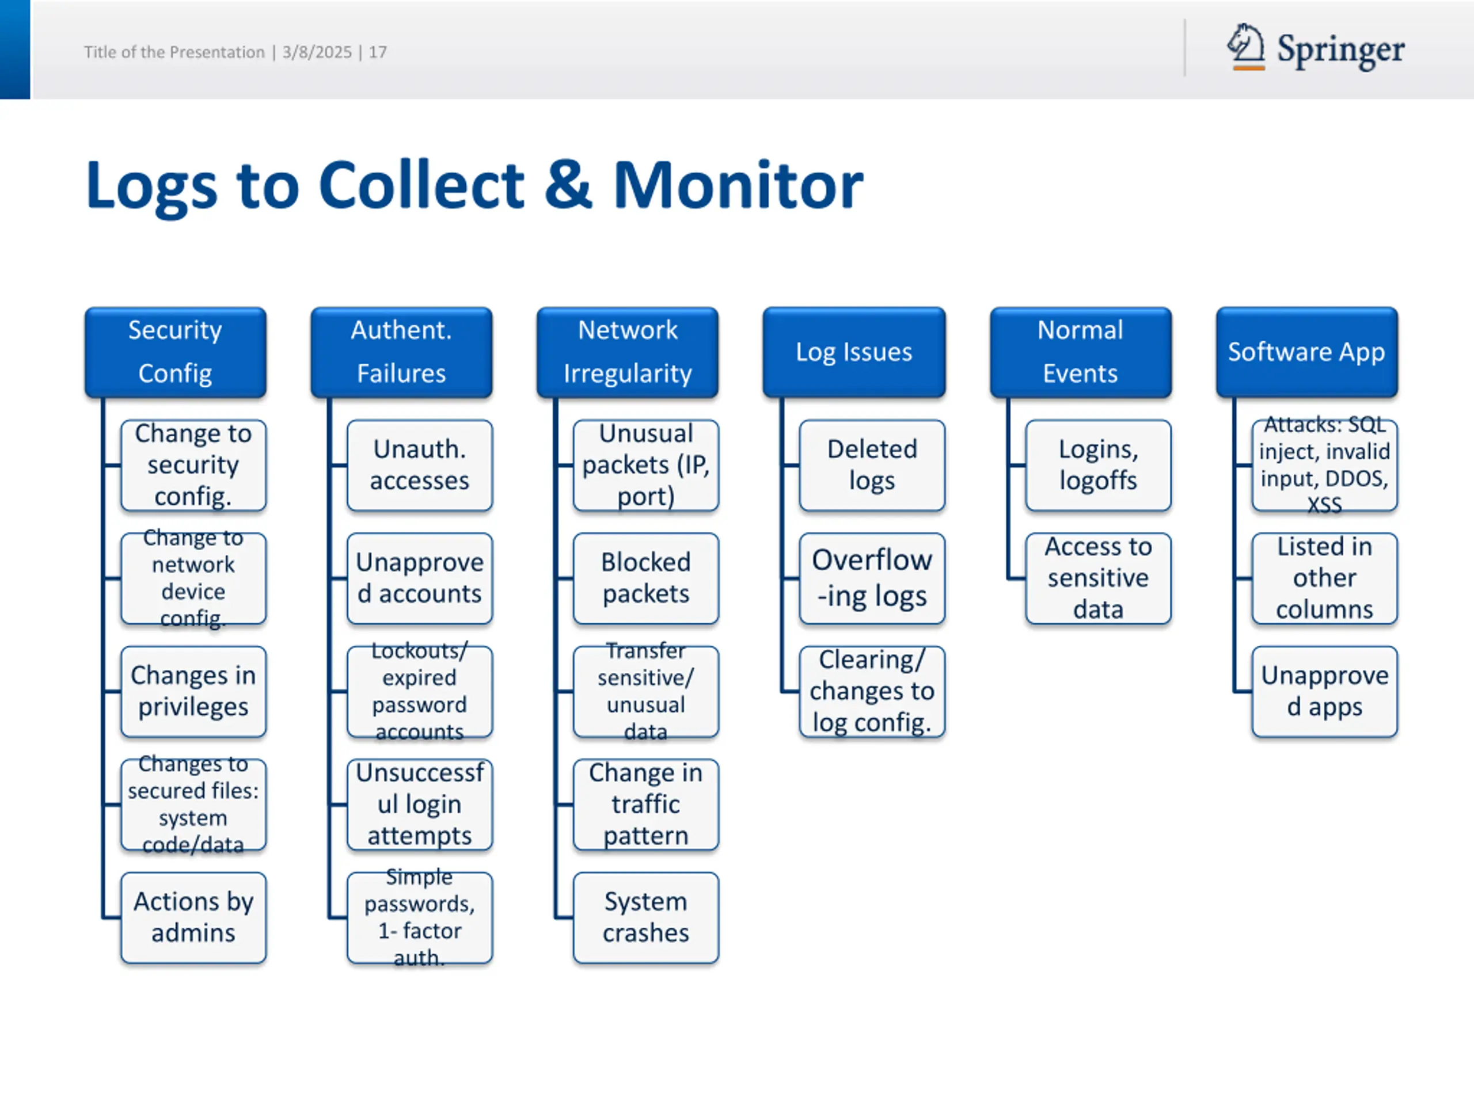
Task: Click the slide title 'Logs to Collect & Monitor'
Action: coord(474,186)
